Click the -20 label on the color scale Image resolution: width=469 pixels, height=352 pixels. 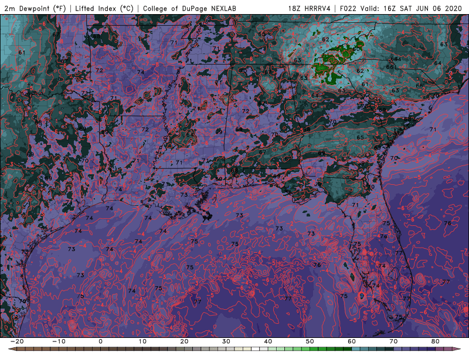16,341
